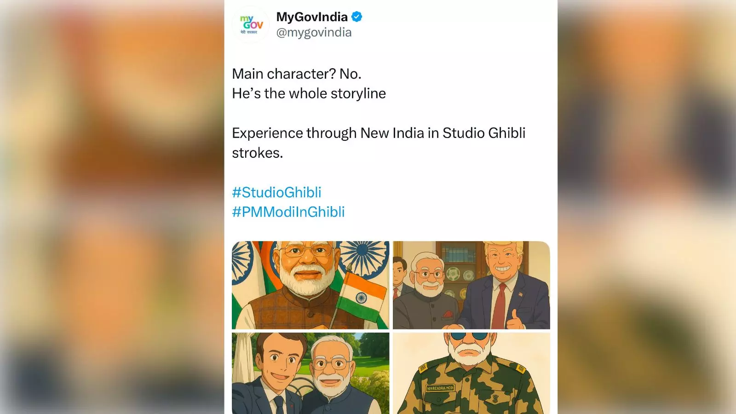Click the MyGov profile avatar logo
This screenshot has width=736, height=414.
click(251, 25)
